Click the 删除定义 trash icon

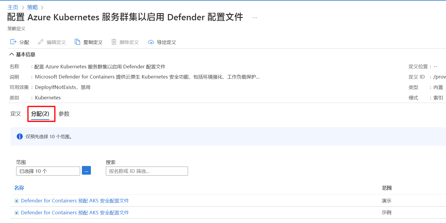tap(114, 42)
